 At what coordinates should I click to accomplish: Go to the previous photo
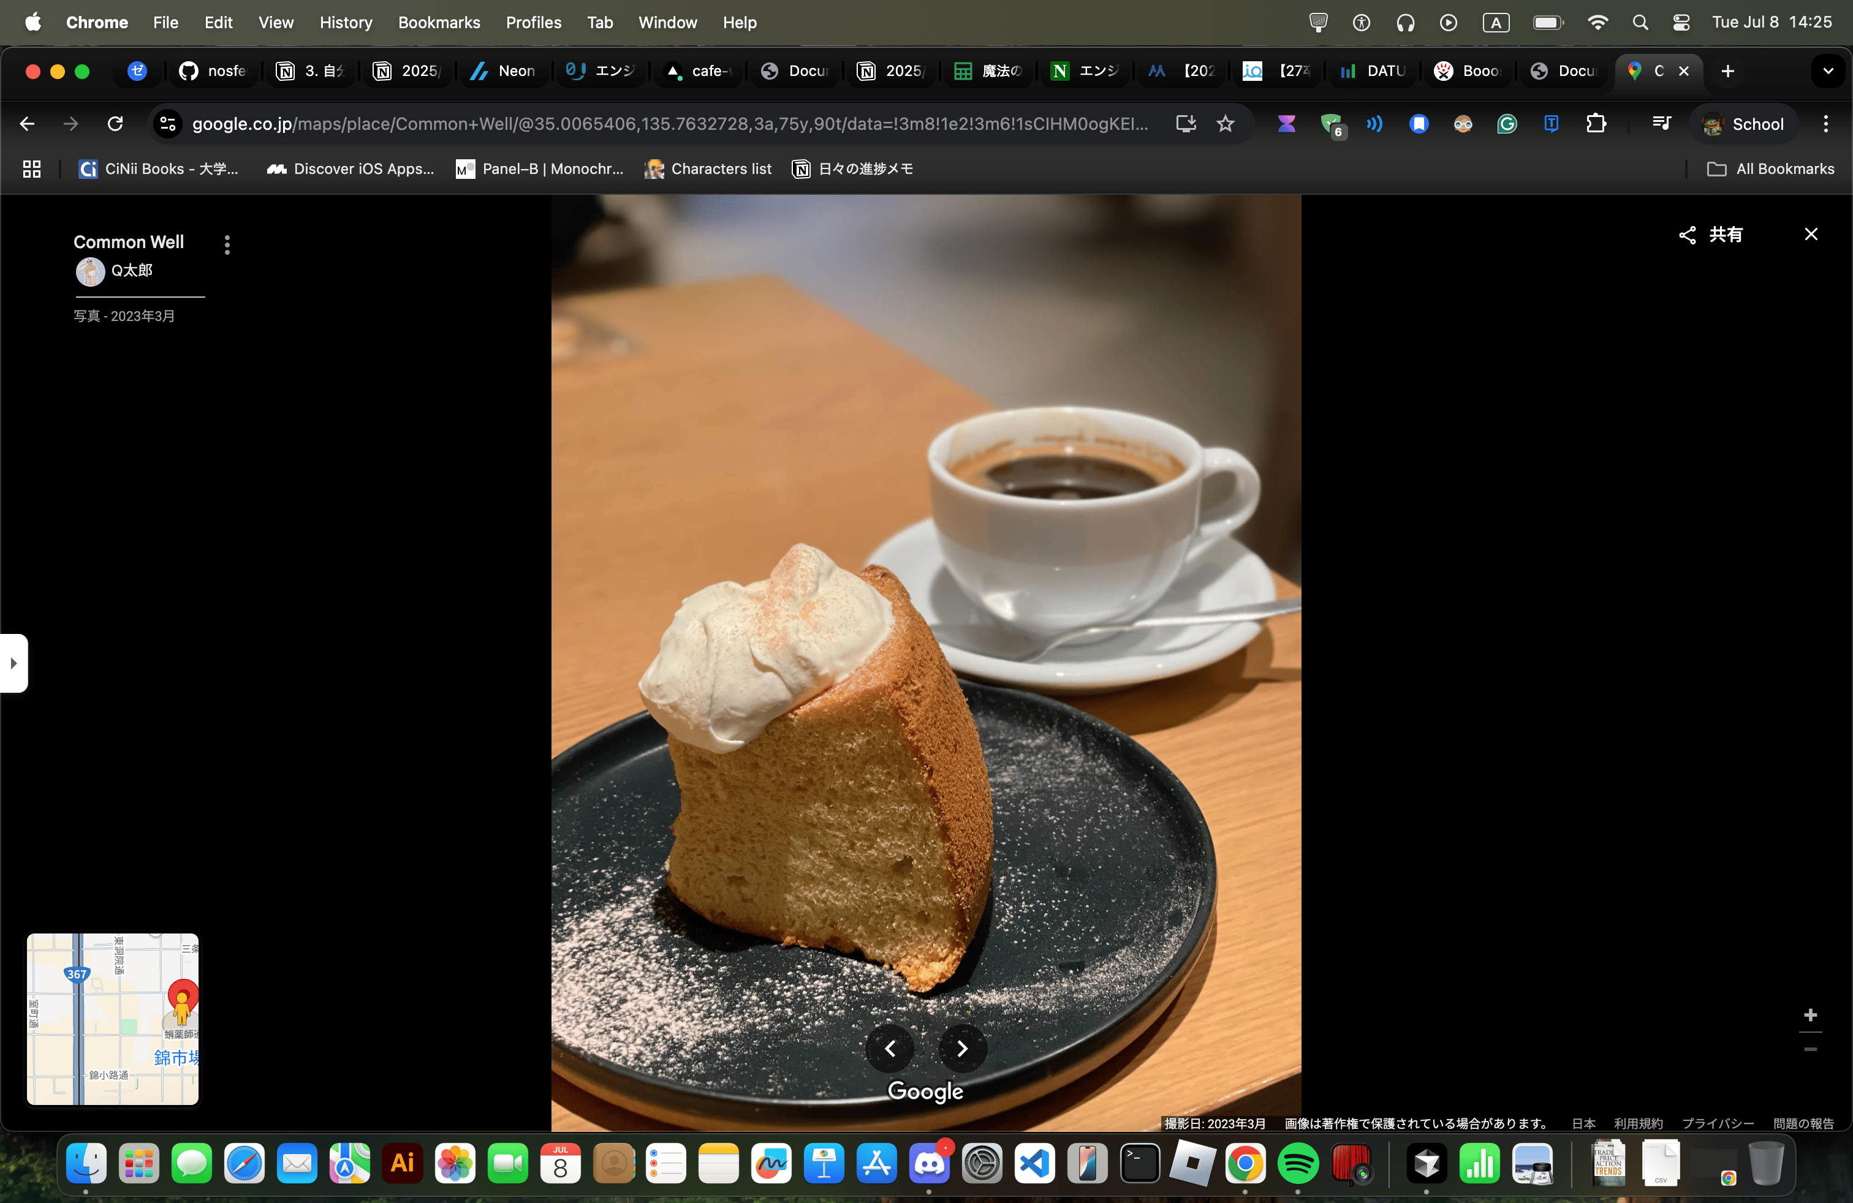click(890, 1048)
